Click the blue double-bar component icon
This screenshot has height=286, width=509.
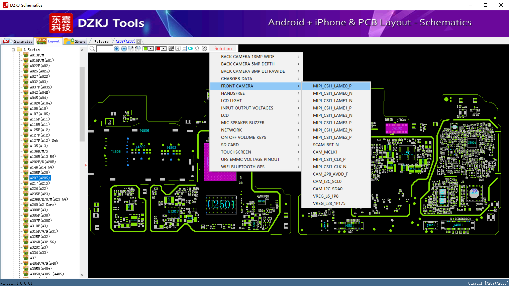[184, 48]
